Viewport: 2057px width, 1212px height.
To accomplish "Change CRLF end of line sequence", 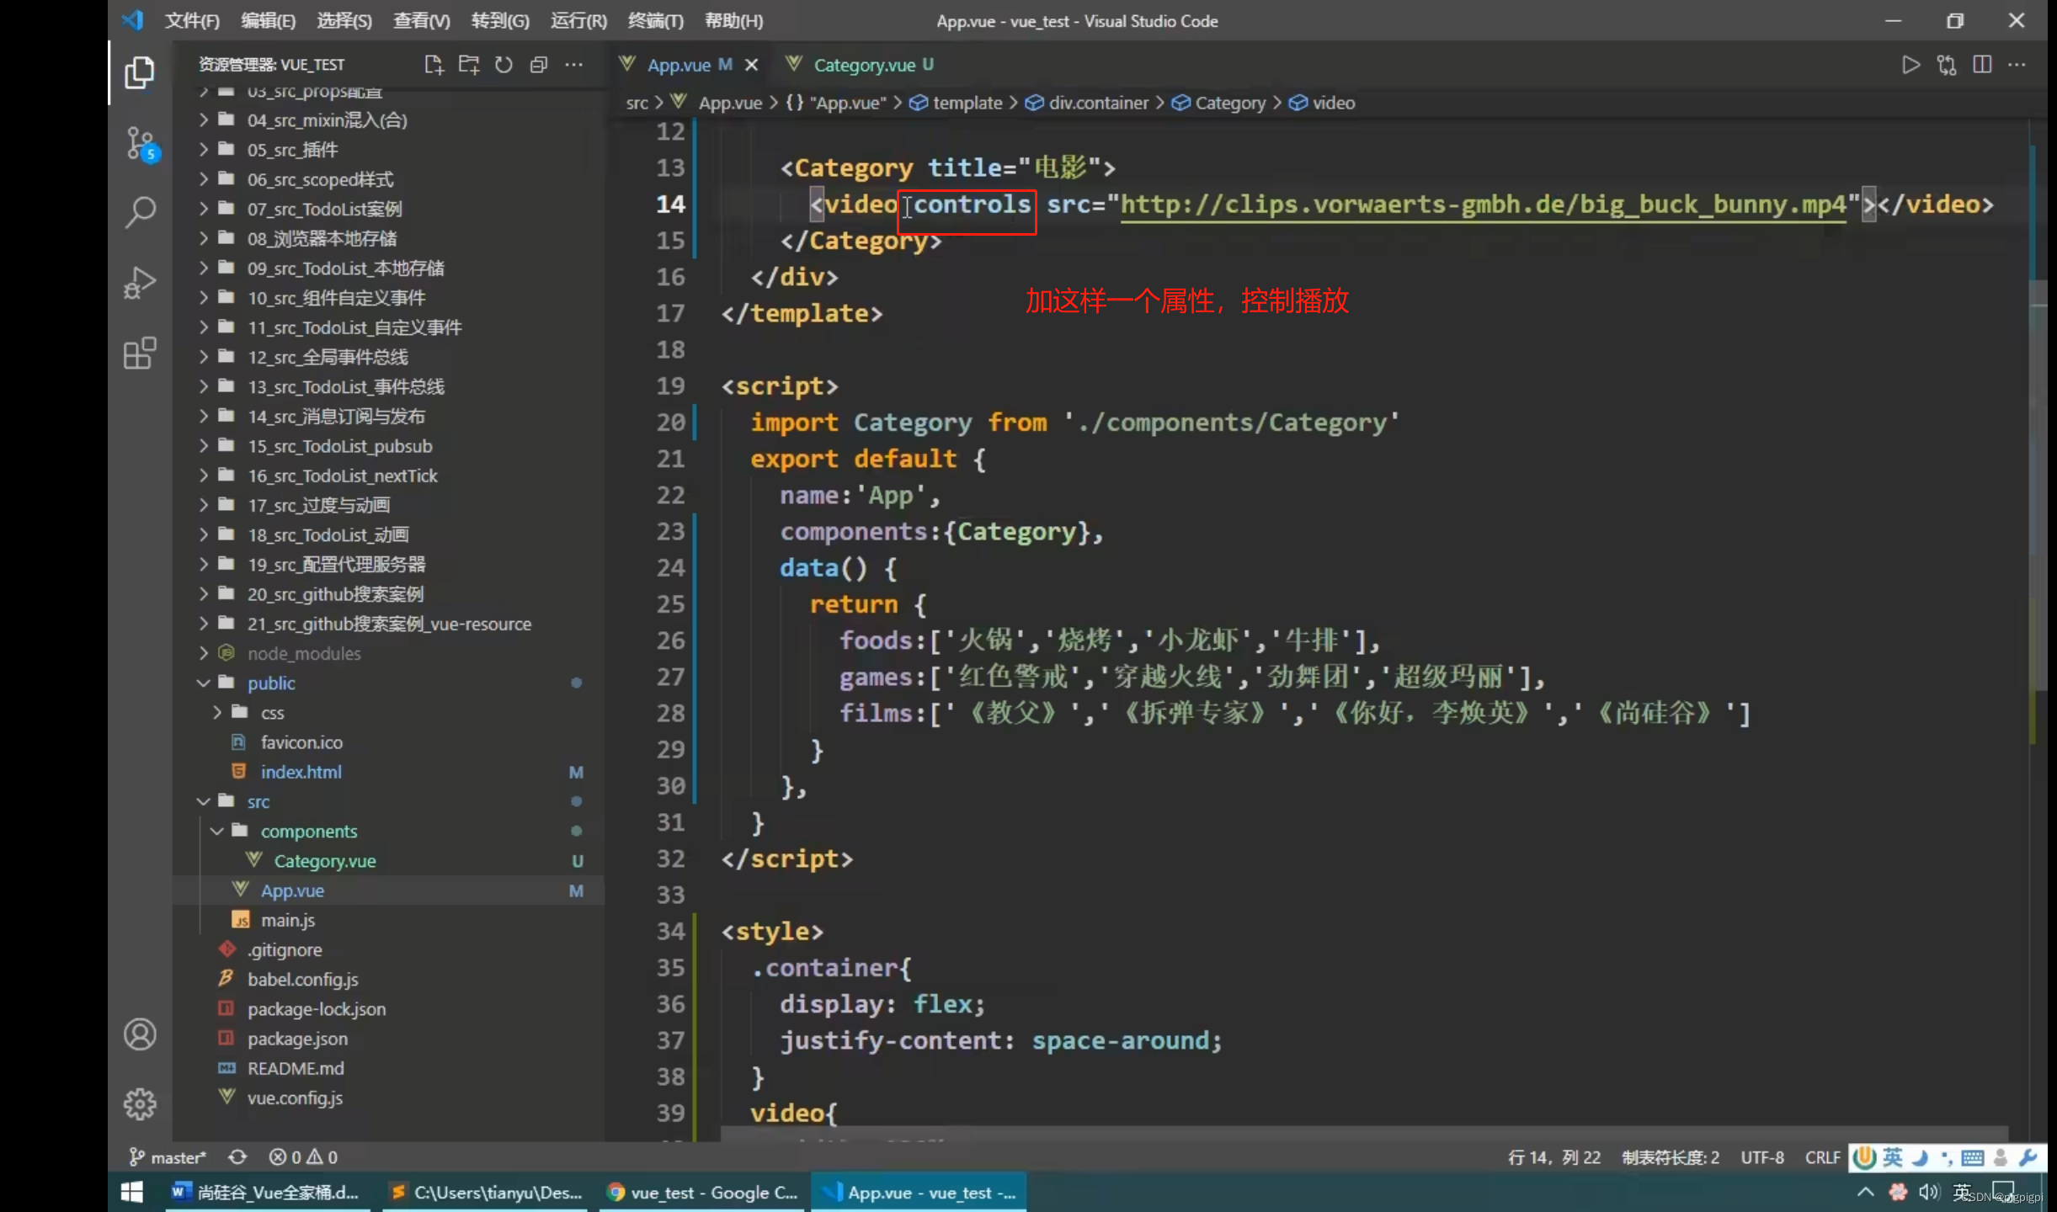I will click(1822, 1157).
